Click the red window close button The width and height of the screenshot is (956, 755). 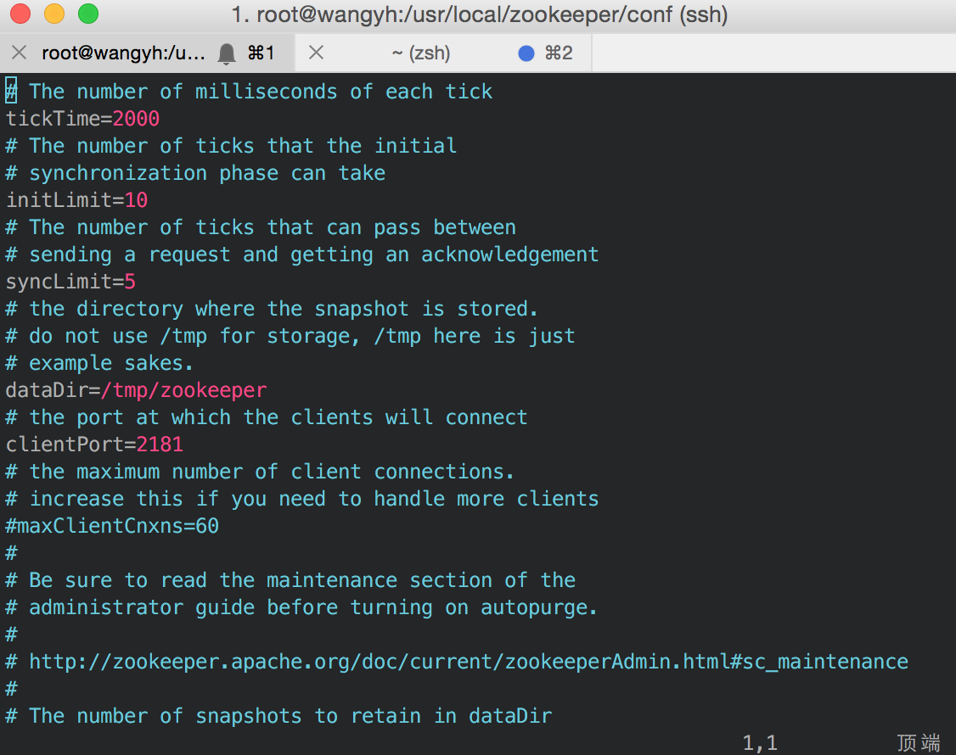coord(20,14)
